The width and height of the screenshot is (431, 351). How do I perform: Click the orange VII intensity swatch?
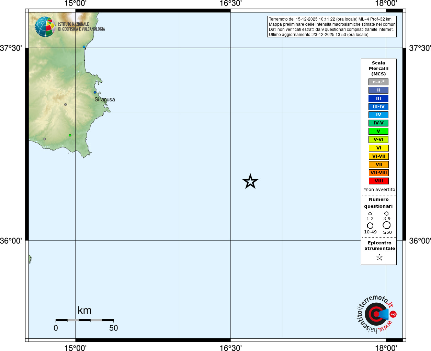coord(378,165)
